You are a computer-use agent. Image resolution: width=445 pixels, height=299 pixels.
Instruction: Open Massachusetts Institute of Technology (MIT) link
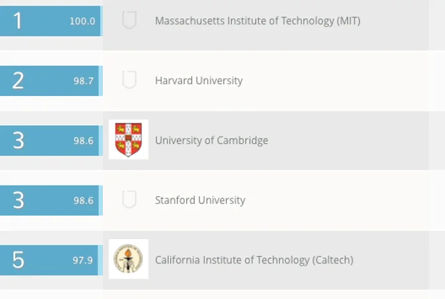(258, 21)
